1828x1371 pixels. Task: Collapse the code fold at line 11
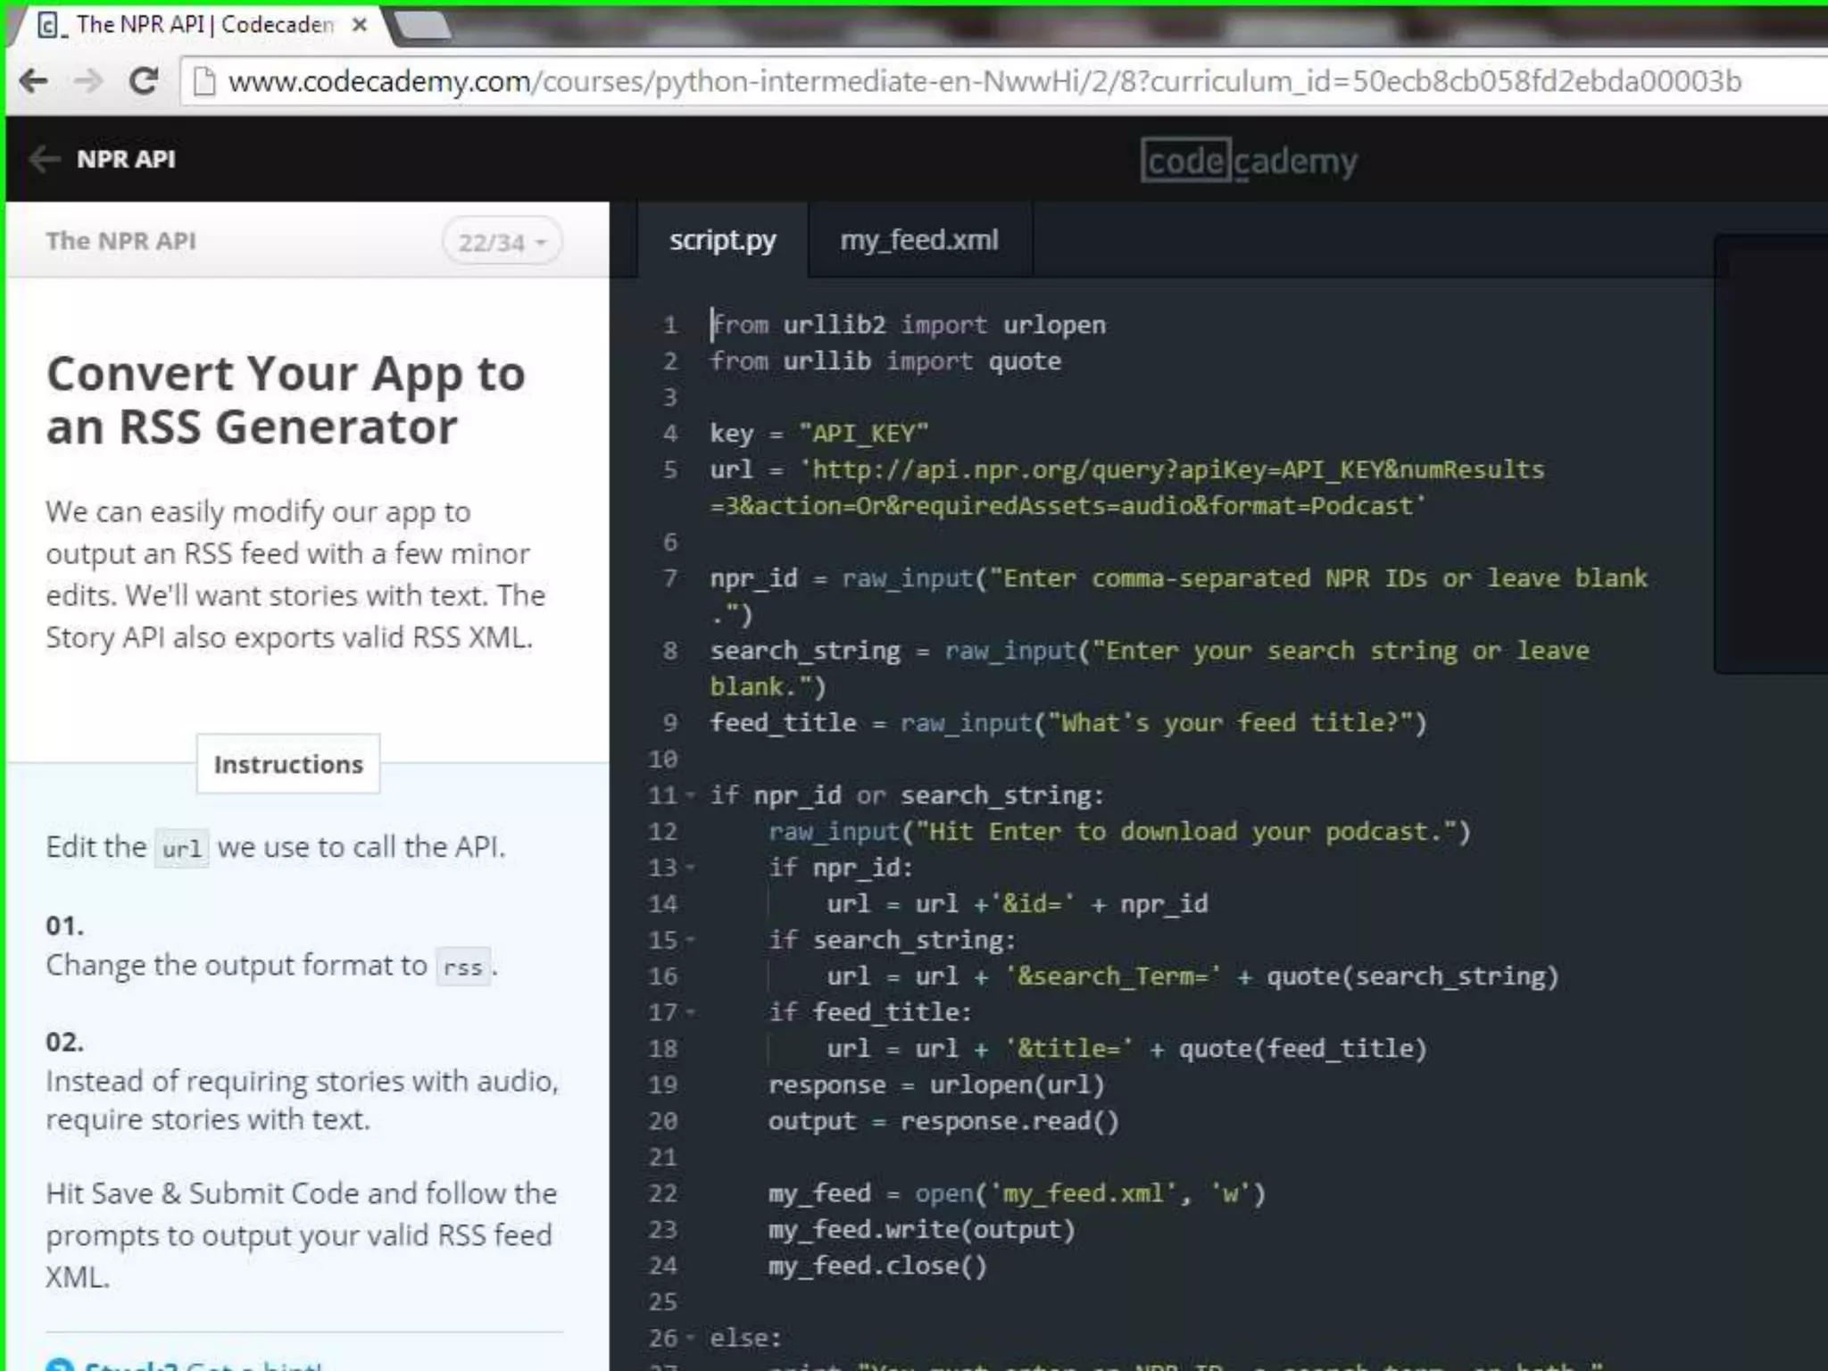pos(691,795)
